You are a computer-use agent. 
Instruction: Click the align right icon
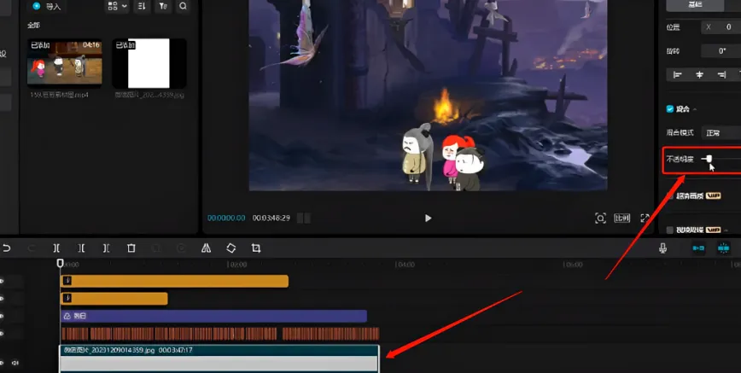(721, 75)
